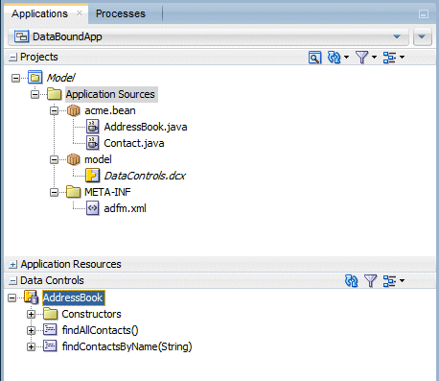Click the Projects section title
This screenshot has width=439, height=381.
pos(39,58)
